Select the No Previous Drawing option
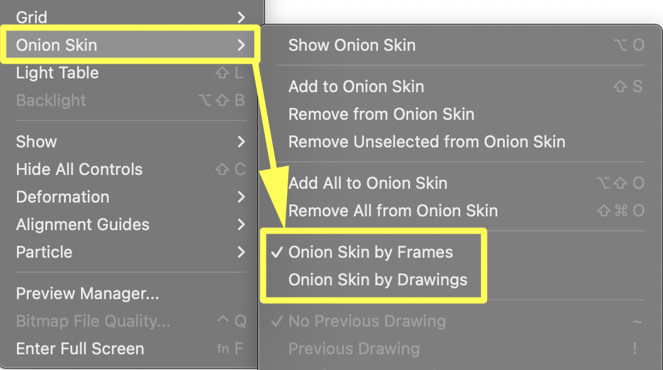This screenshot has width=663, height=370. tap(367, 321)
